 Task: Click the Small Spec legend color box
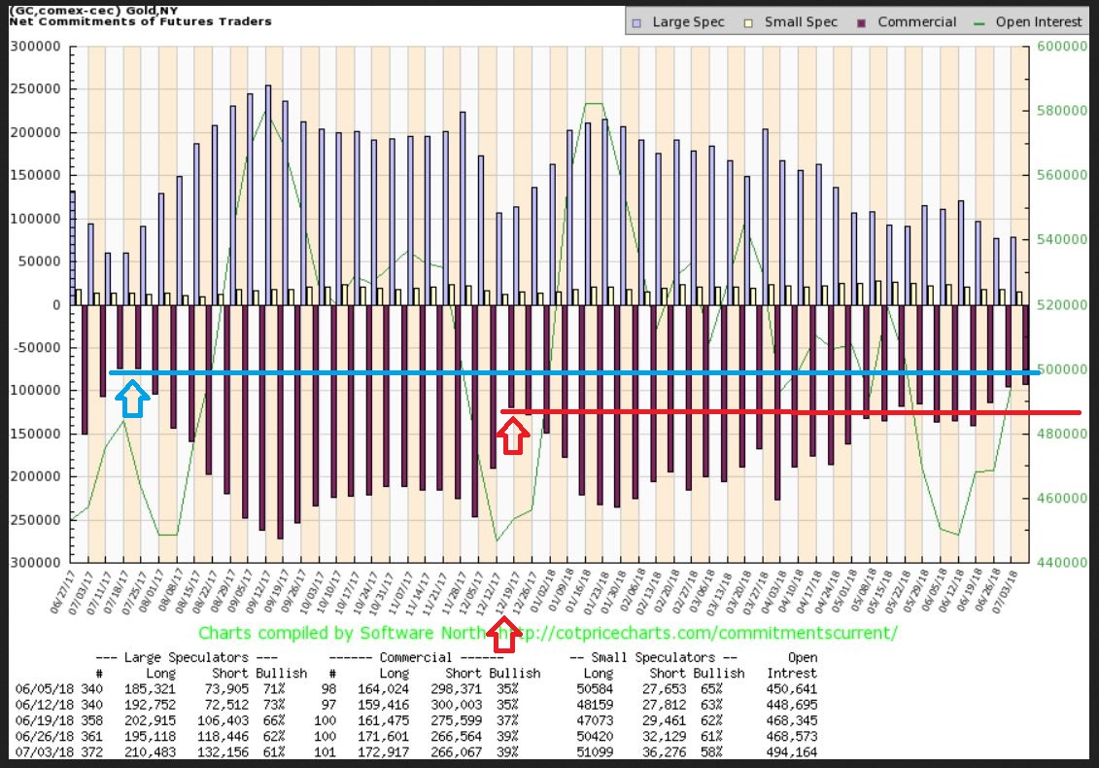[x=748, y=22]
